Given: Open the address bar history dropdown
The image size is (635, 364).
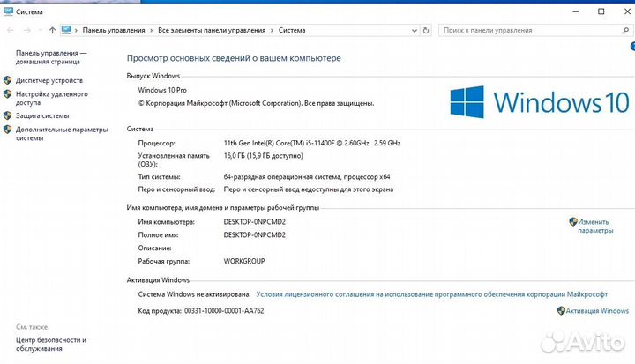Looking at the screenshot, I should (415, 30).
